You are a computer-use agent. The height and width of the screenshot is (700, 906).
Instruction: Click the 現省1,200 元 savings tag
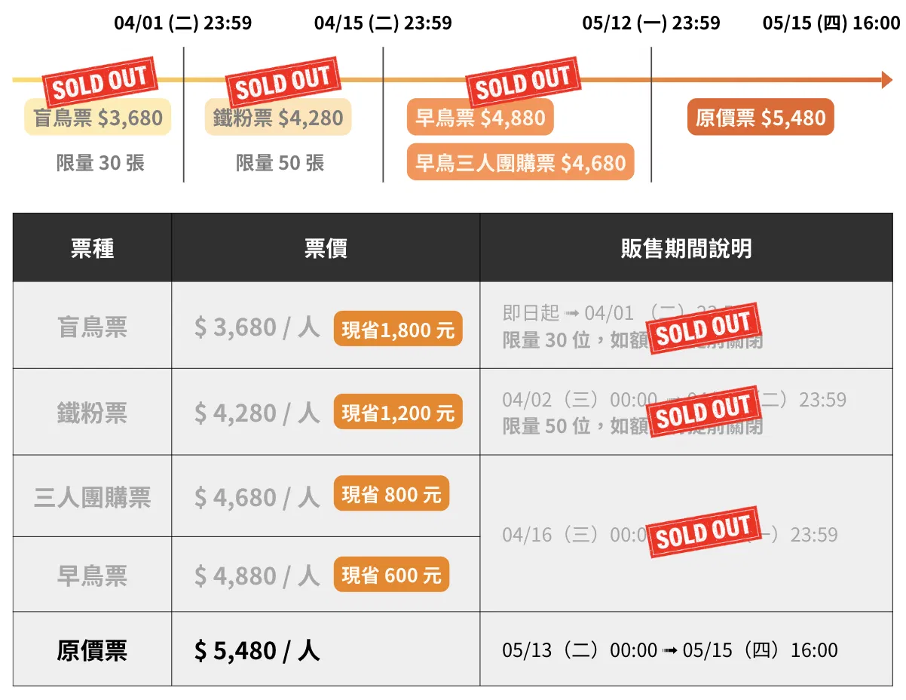(x=398, y=413)
